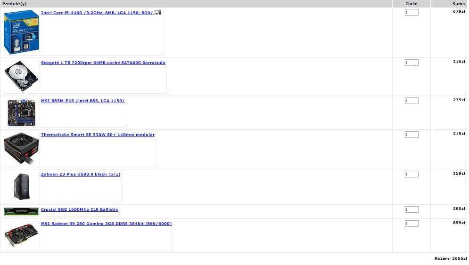Focus the quantity field for Intel Core i5-4460
The width and height of the screenshot is (469, 265).
point(411,12)
